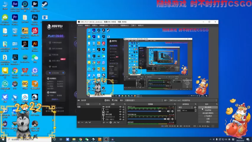Open the 渐变 transition type dropdown
252x142 pixels.
185,107
